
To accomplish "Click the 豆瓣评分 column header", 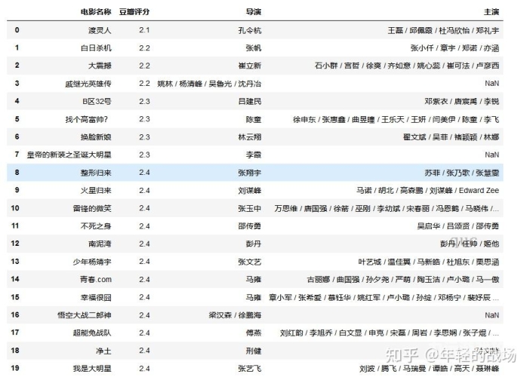I will 134,12.
